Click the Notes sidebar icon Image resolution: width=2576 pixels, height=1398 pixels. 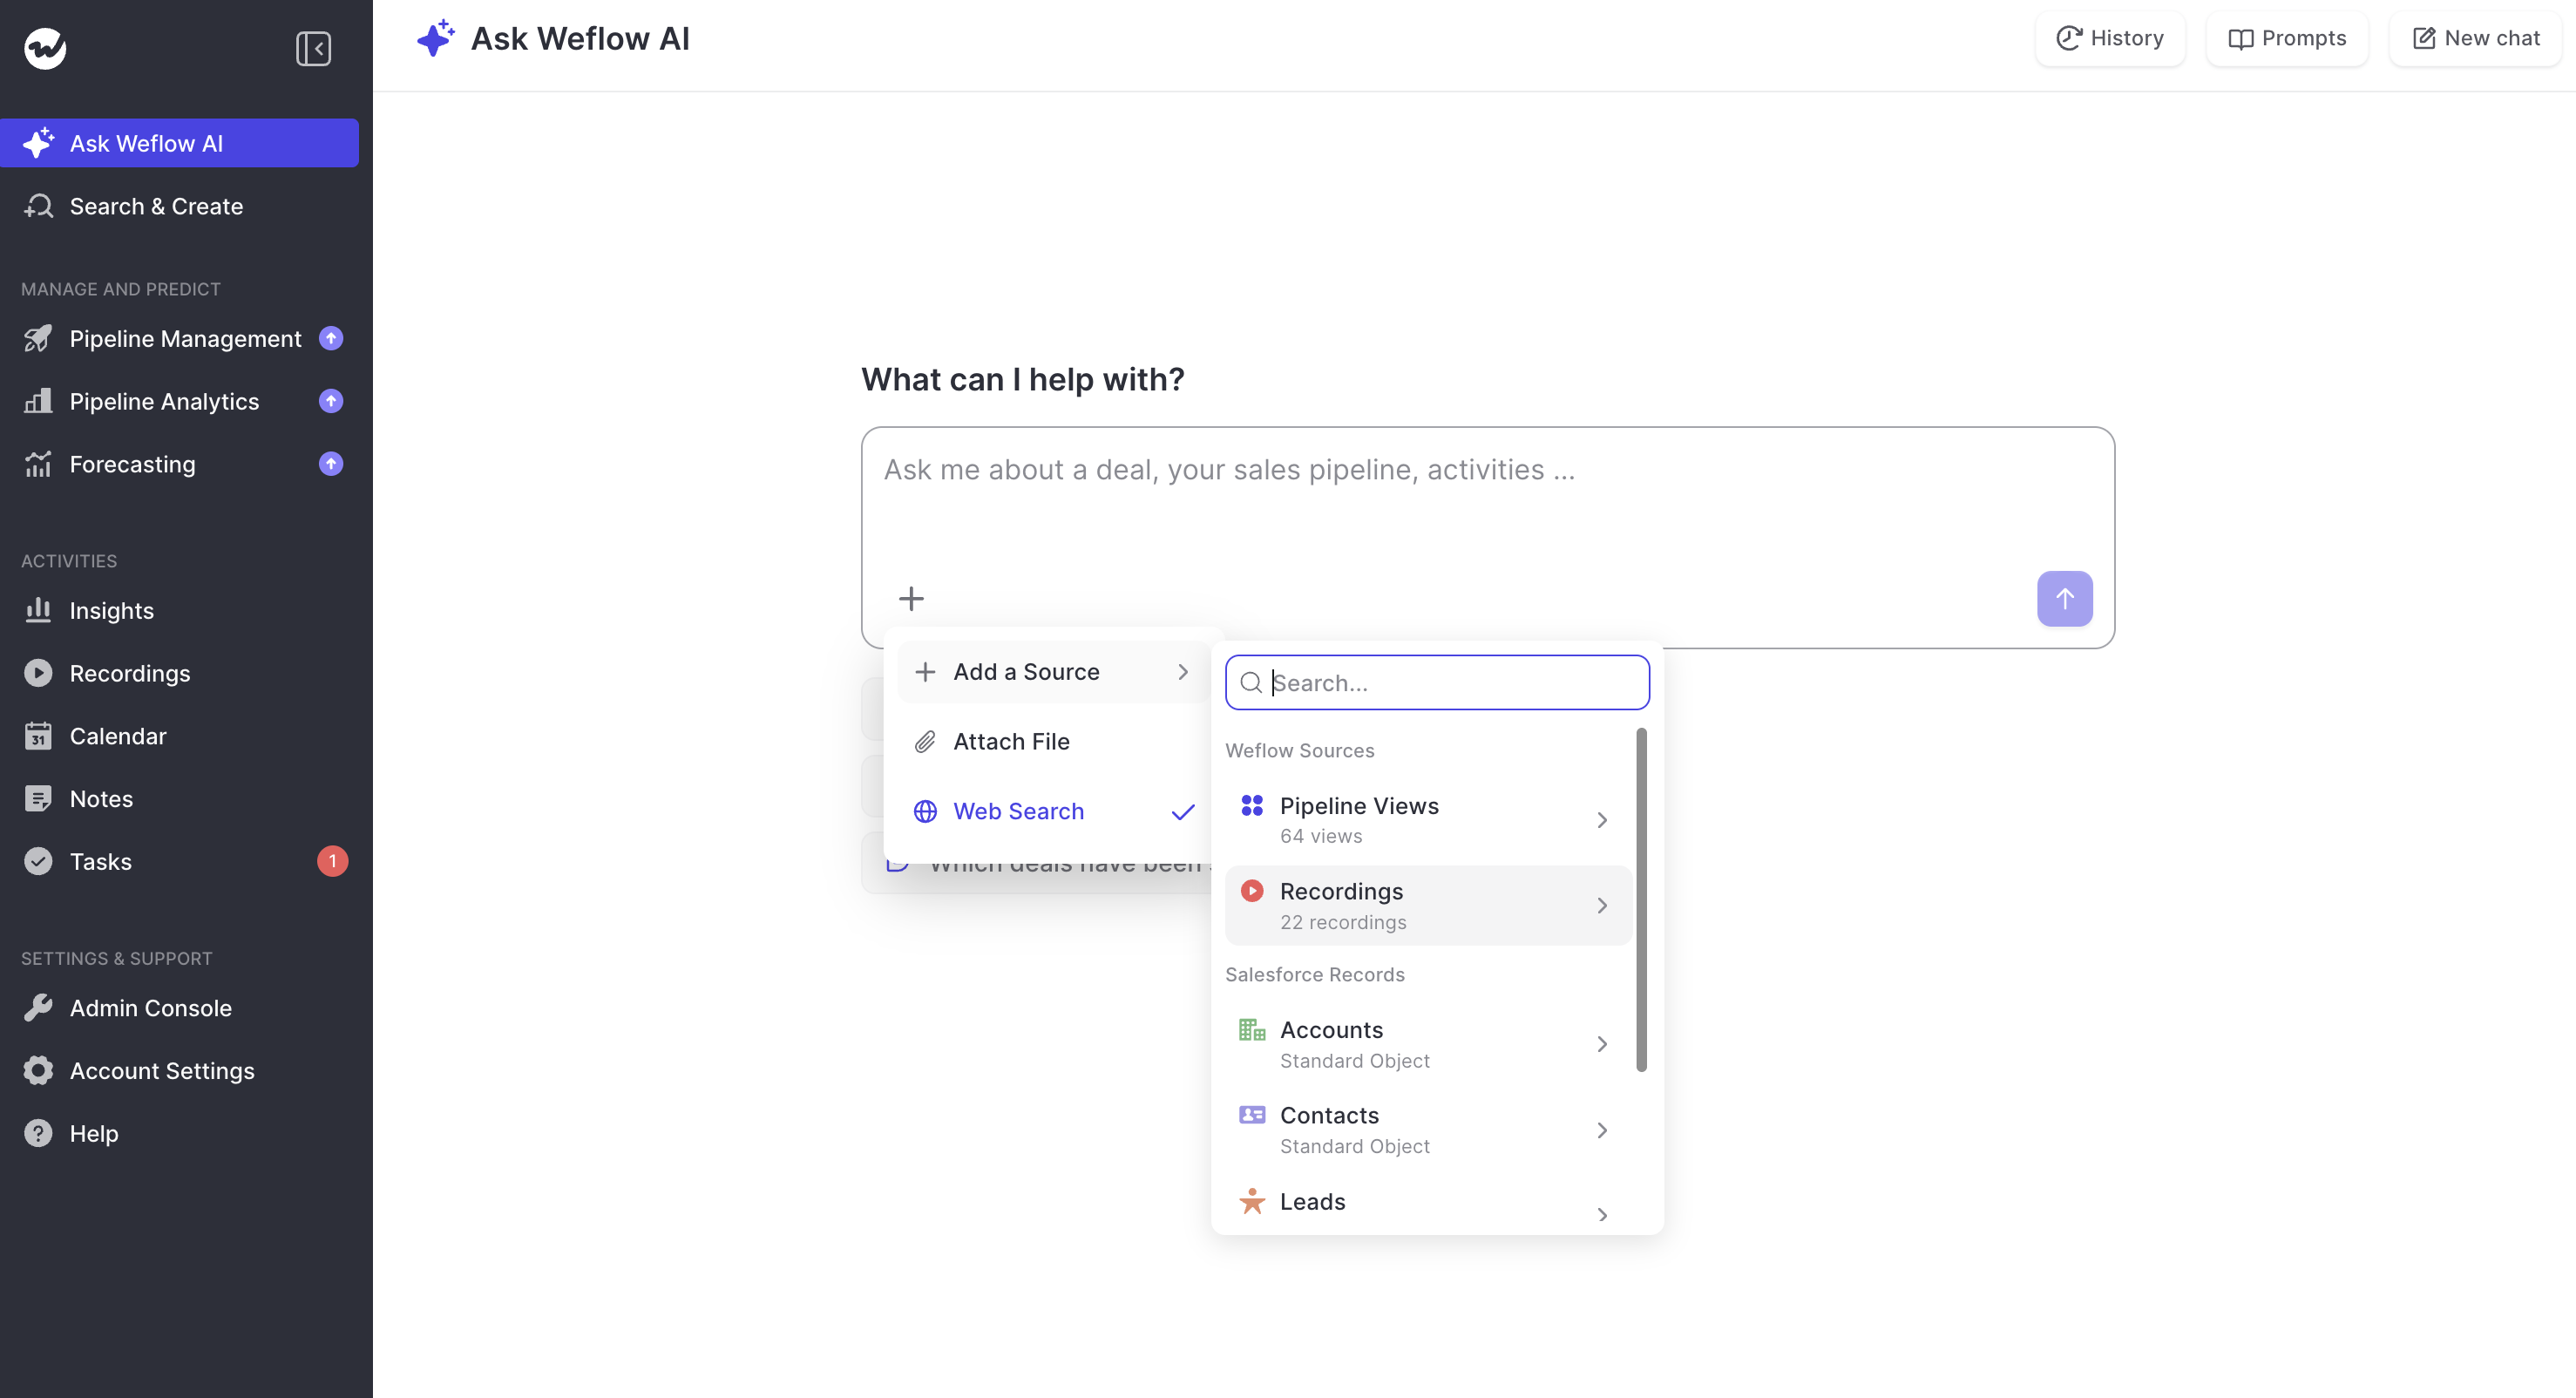coord(38,799)
